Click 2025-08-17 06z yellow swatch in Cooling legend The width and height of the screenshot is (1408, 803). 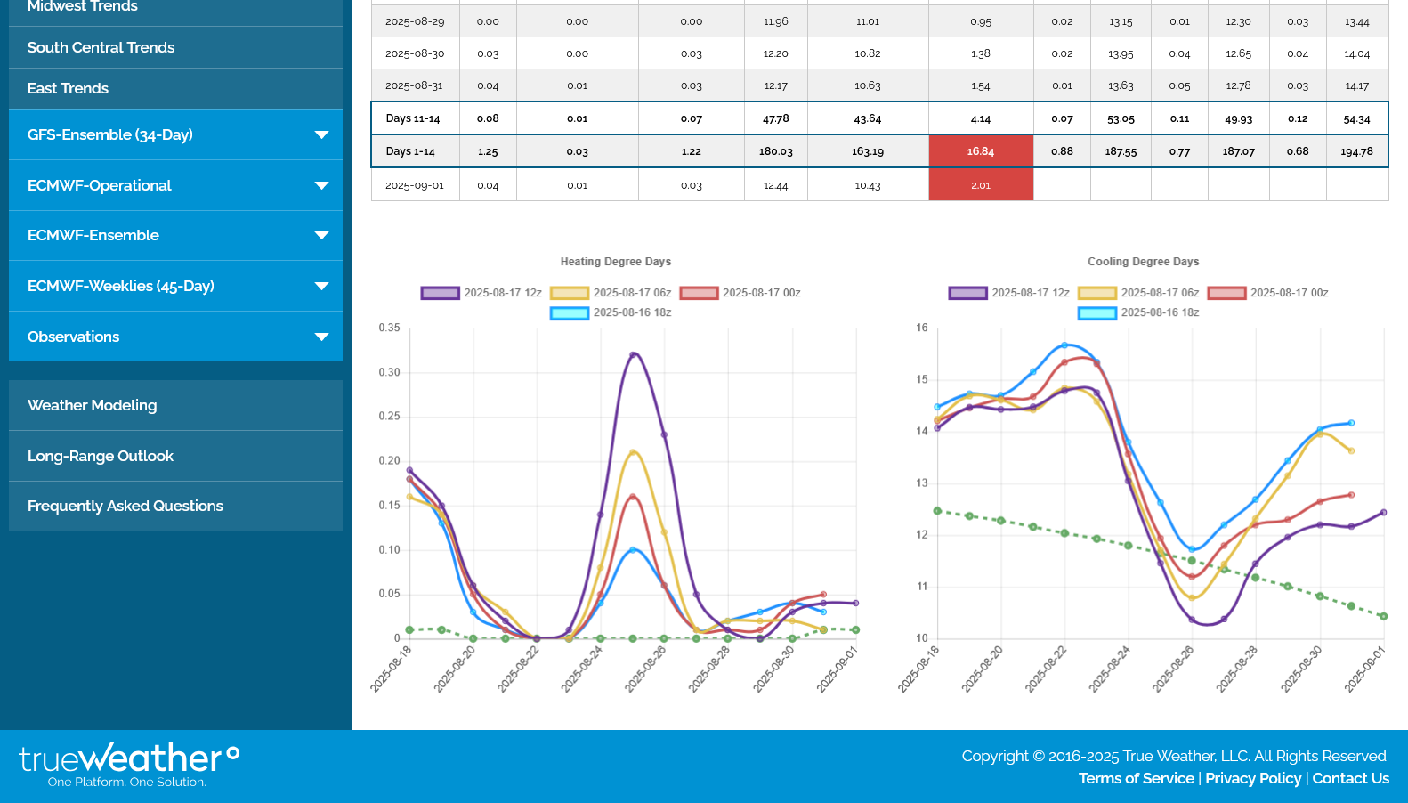click(1096, 293)
